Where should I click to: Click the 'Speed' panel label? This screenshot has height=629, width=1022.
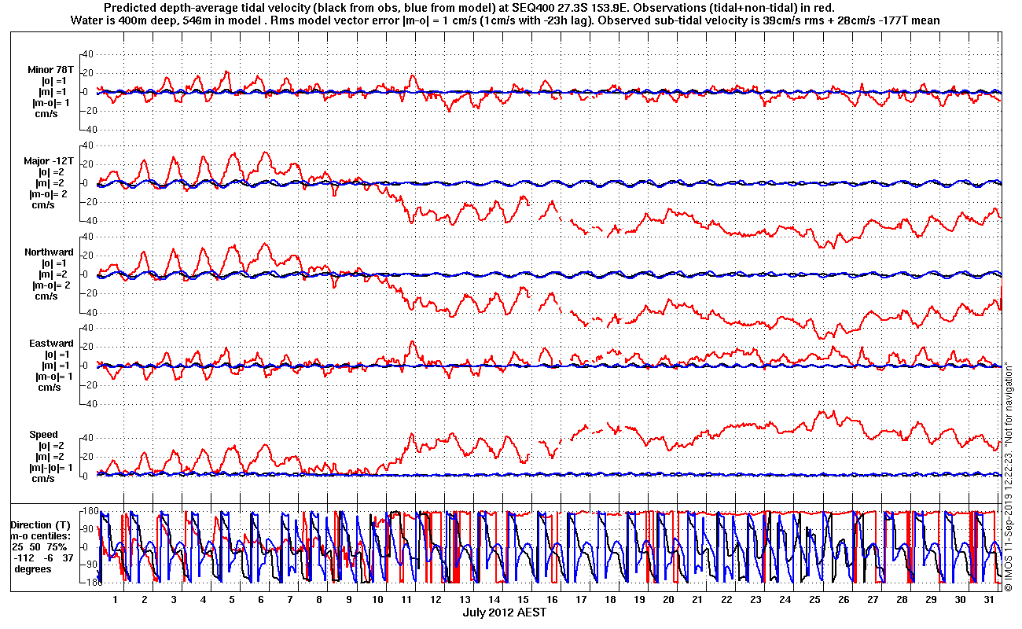tap(44, 434)
